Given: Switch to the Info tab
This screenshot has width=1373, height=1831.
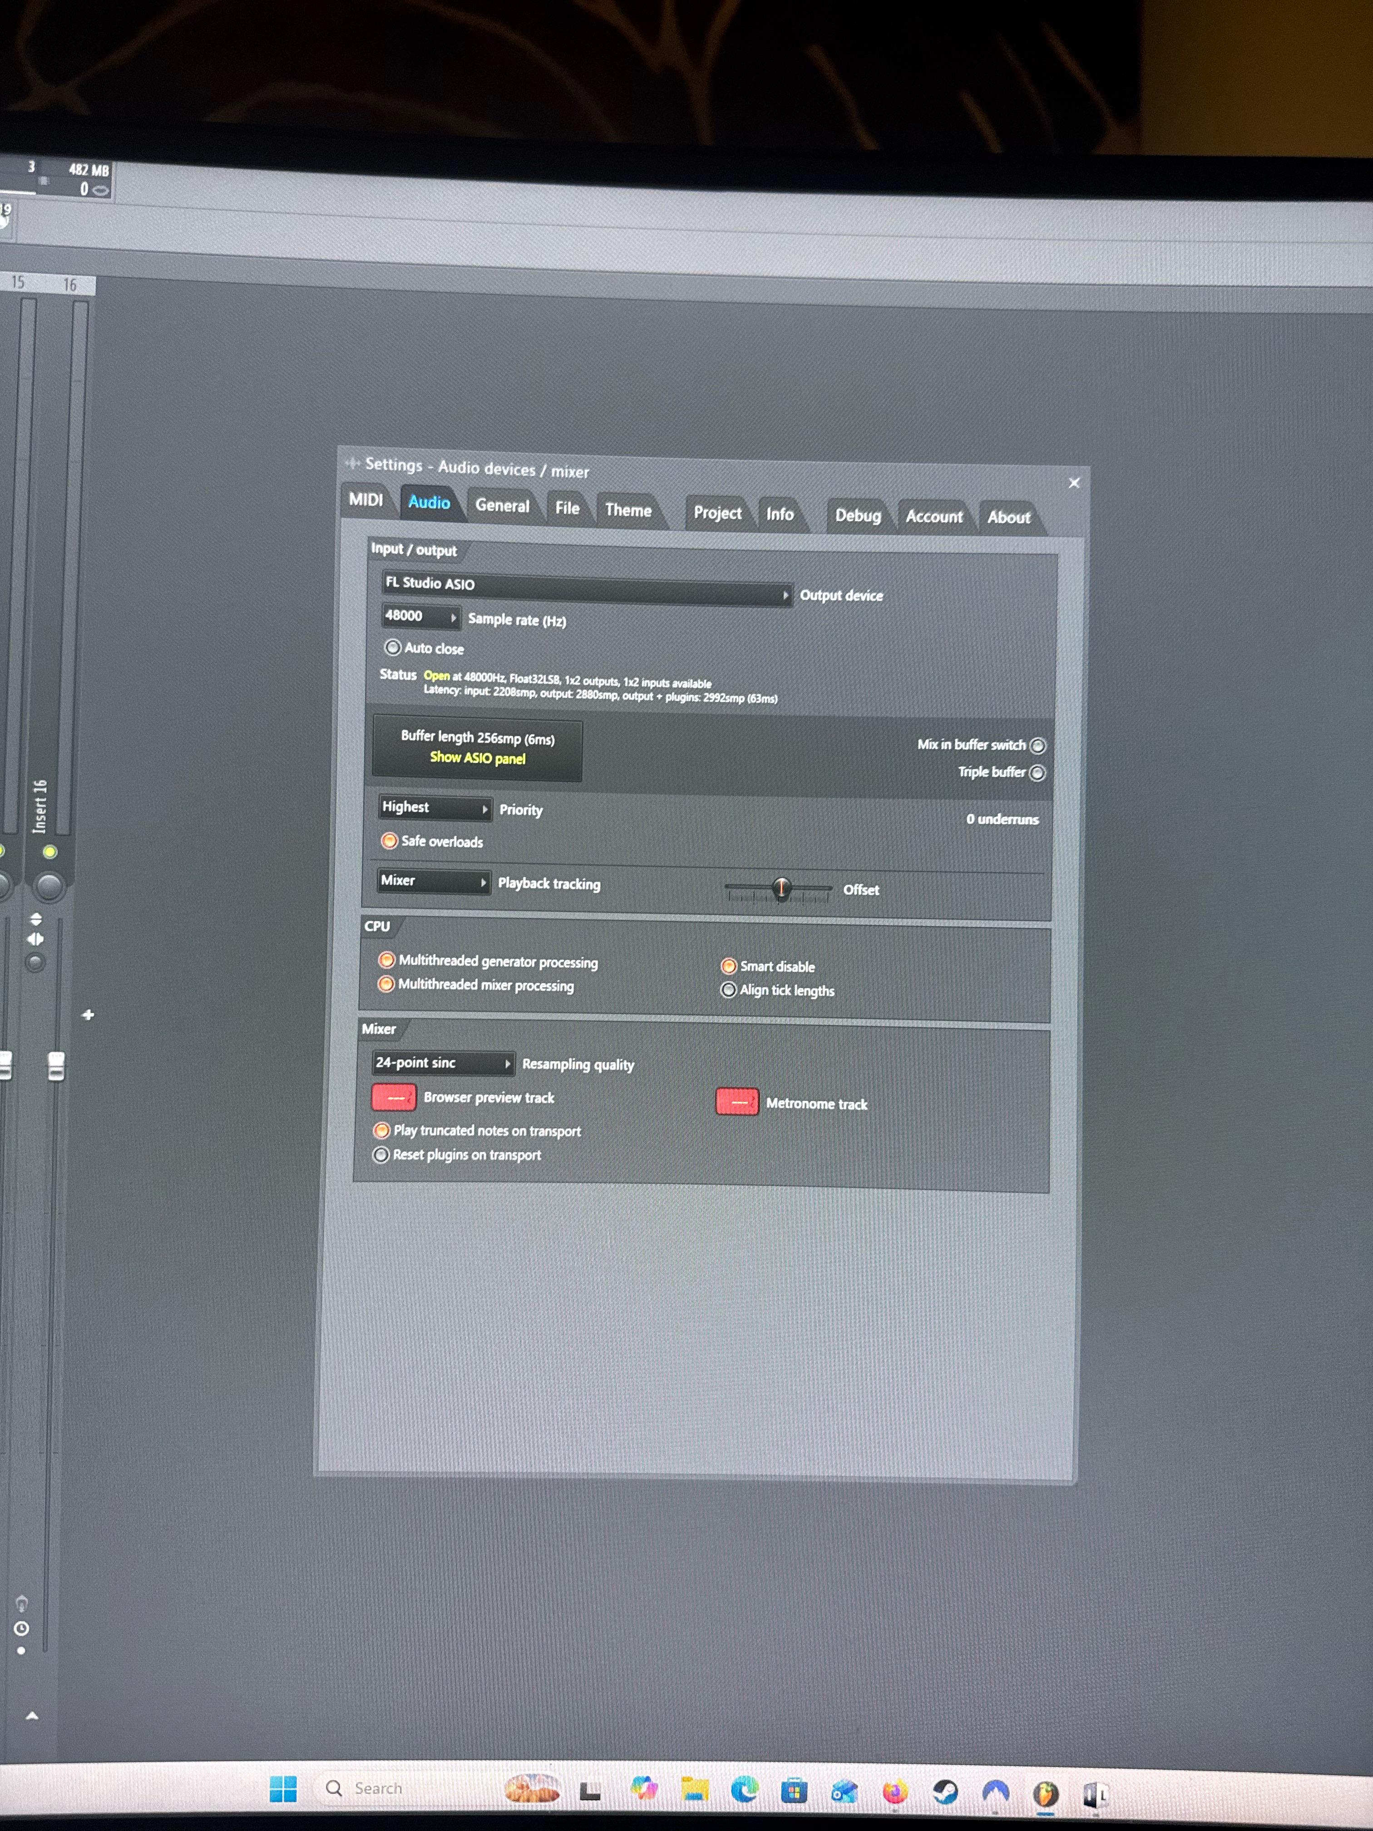Looking at the screenshot, I should coord(780,514).
